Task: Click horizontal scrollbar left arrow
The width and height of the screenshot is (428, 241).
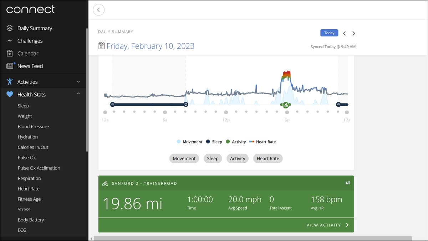Action: (91, 239)
